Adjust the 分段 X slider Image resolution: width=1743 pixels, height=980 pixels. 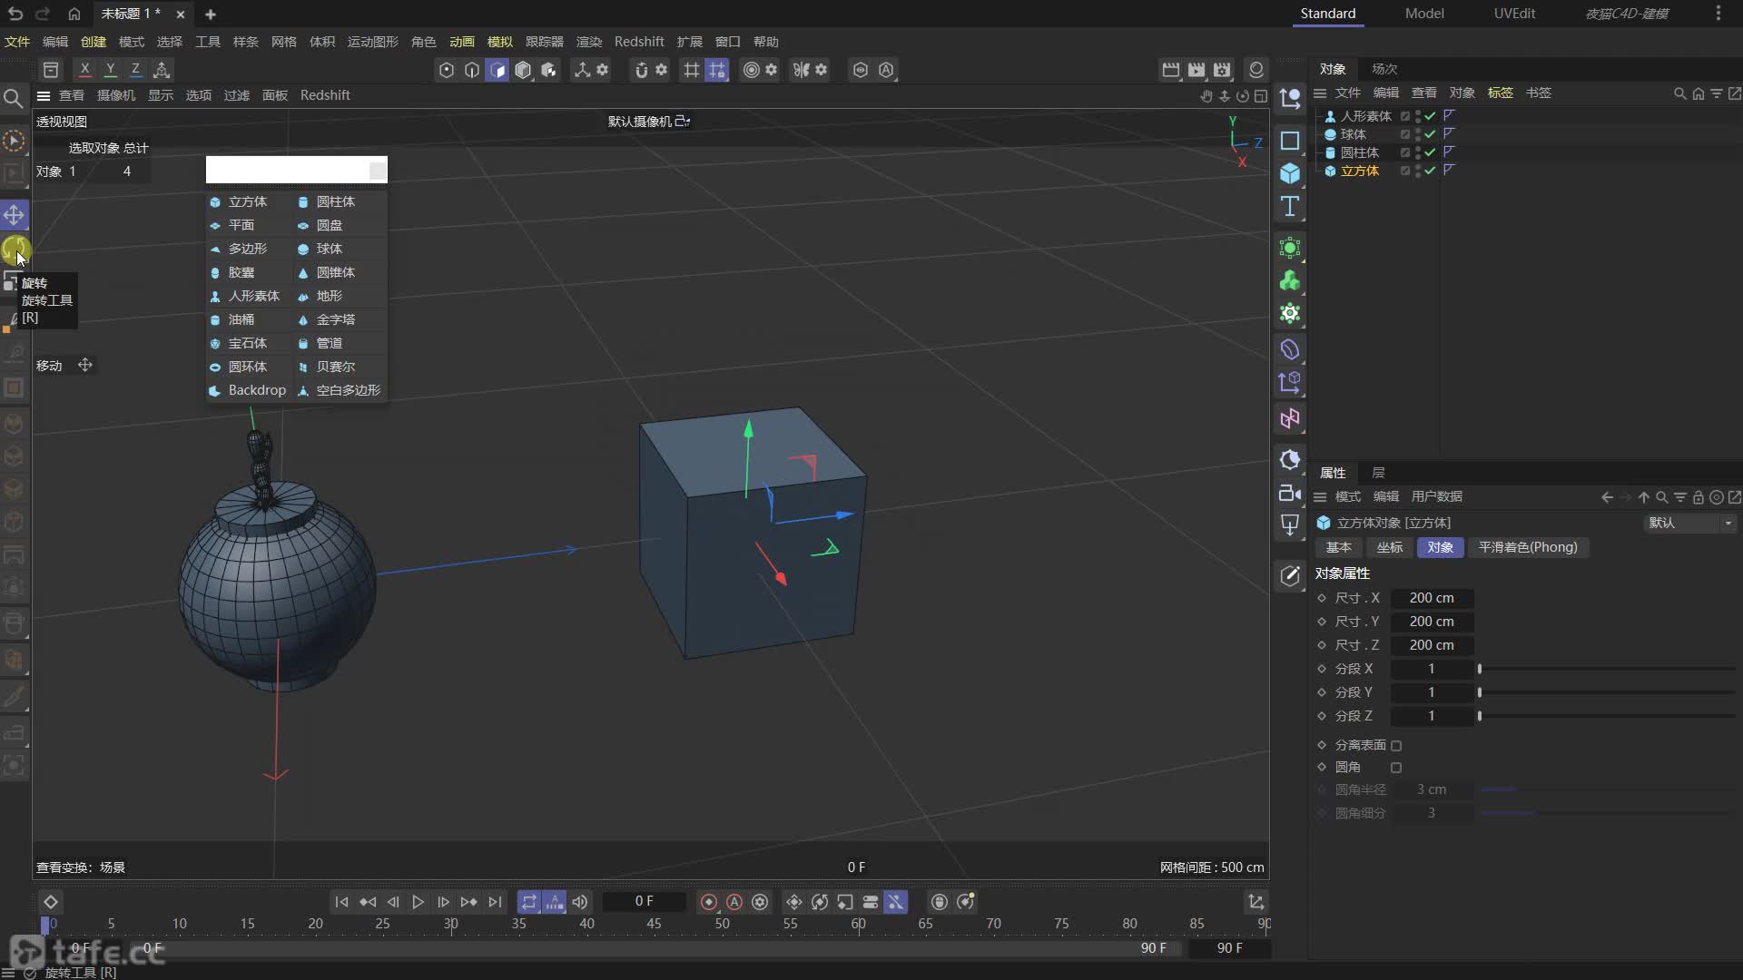(x=1607, y=669)
